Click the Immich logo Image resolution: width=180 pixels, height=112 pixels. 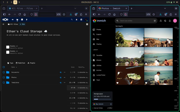(99, 21)
